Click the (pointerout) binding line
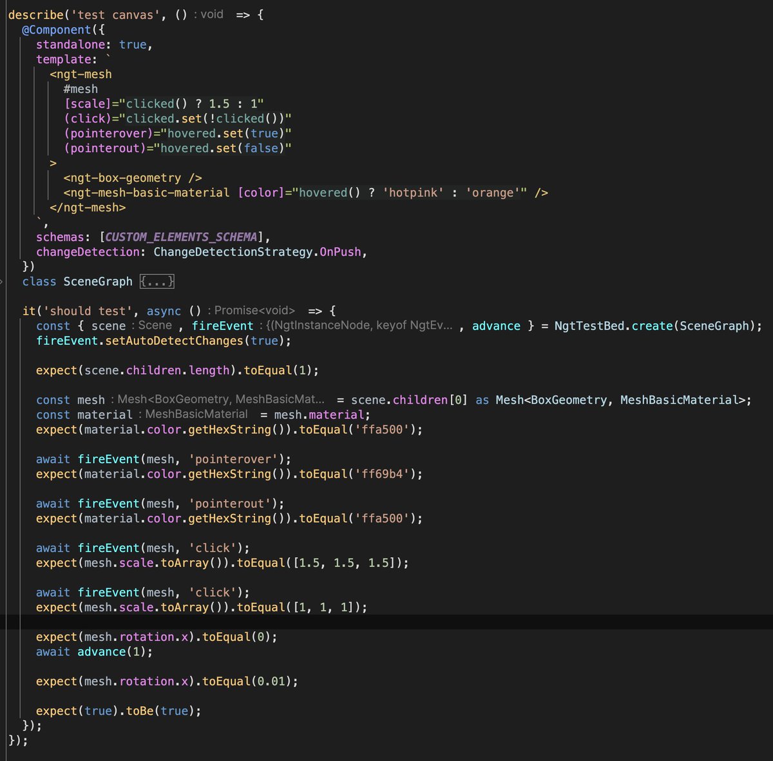The width and height of the screenshot is (773, 761). [178, 148]
